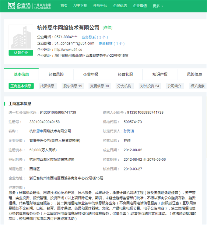Switch to 经营风险 tab
Viewport: 207px width, 225px height.
56,74
